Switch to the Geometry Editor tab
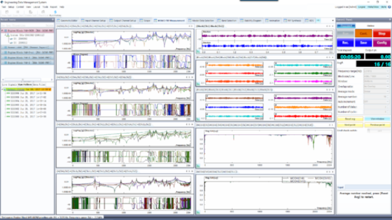The height and width of the screenshot is (220, 392). tap(67, 20)
